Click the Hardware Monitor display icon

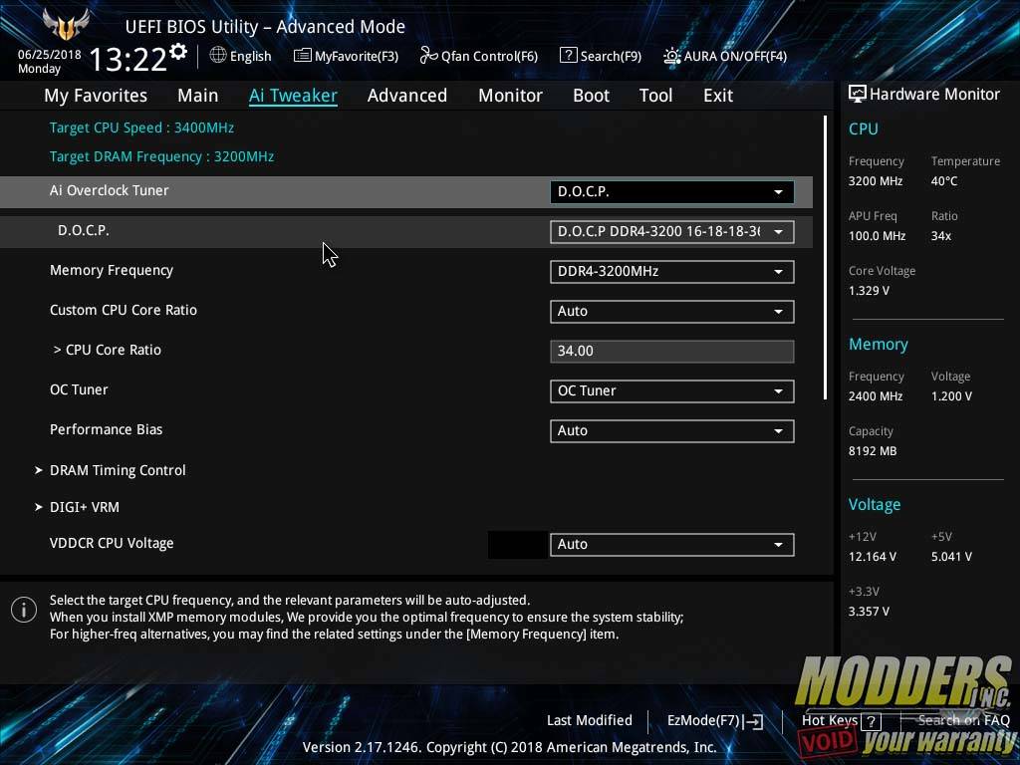point(858,95)
